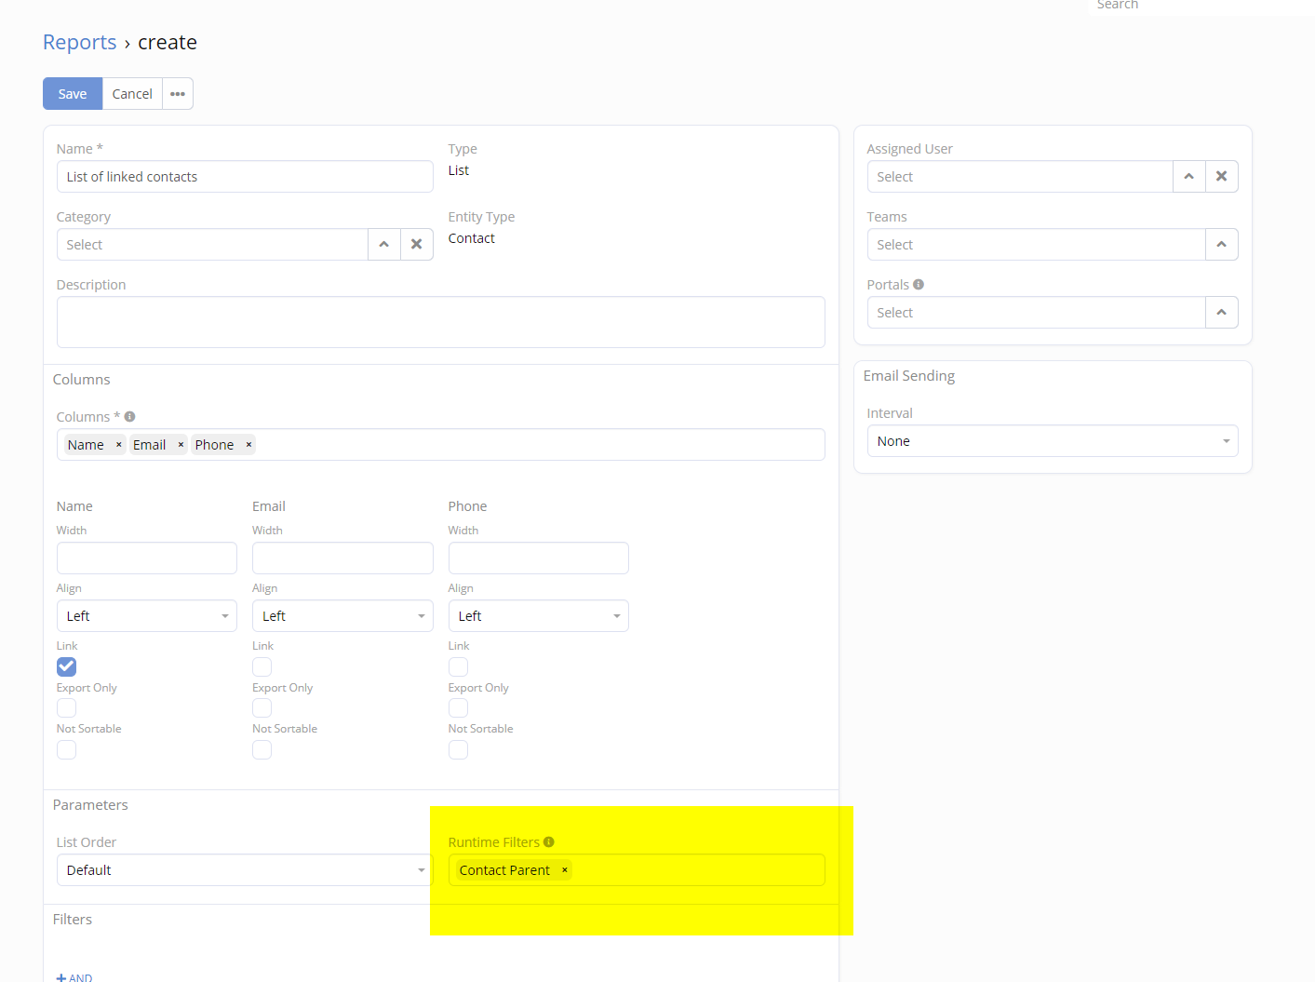Clear the Category field with X icon
Screen dimensions: 1315x982
[417, 245]
